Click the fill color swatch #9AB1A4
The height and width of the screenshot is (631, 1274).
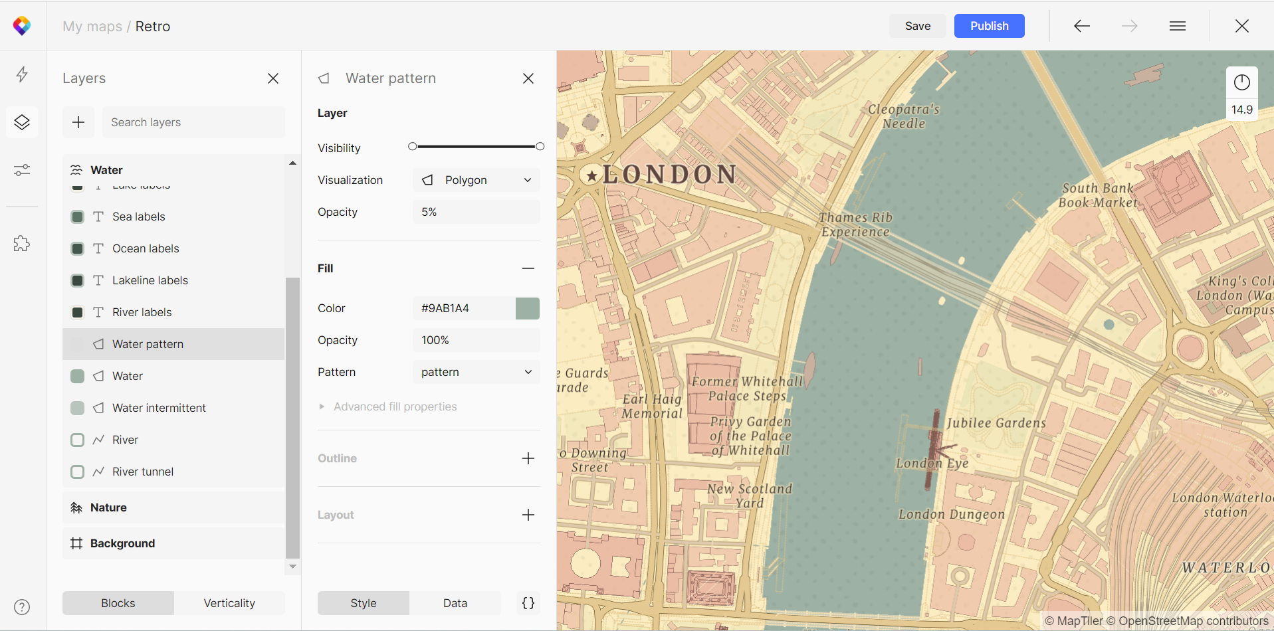coord(528,308)
